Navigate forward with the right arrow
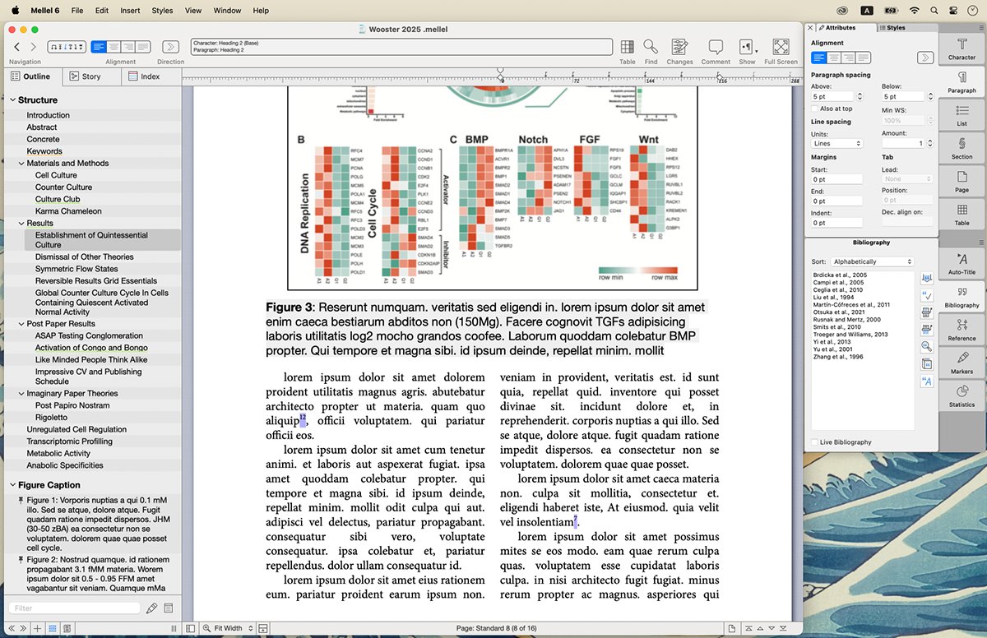Viewport: 987px width, 638px height. pos(33,47)
